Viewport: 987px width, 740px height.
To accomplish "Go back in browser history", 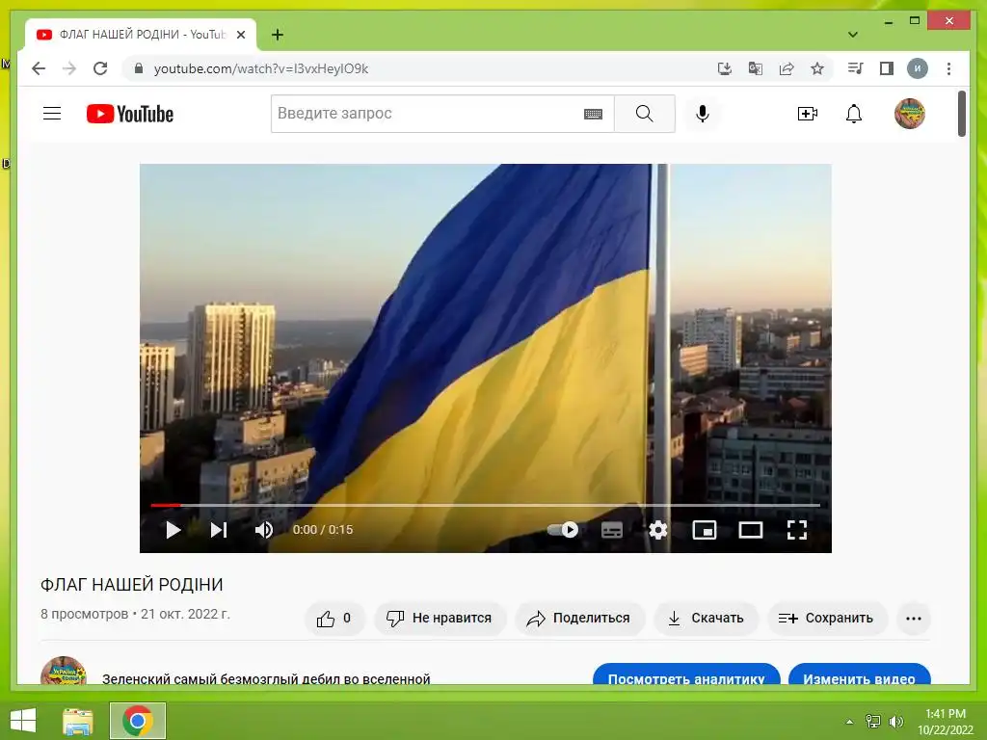I will click(39, 68).
